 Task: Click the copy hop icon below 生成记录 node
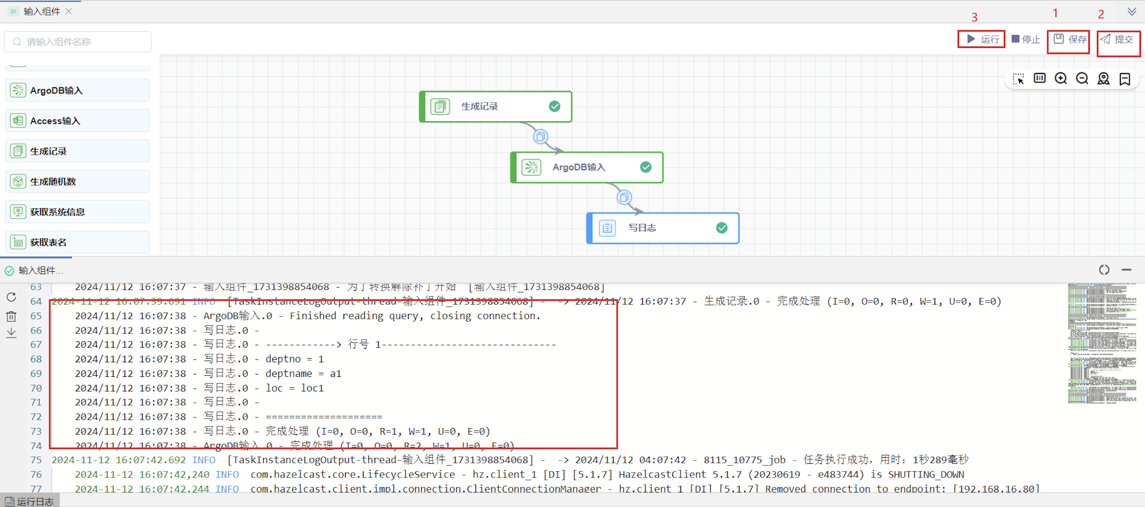click(540, 137)
